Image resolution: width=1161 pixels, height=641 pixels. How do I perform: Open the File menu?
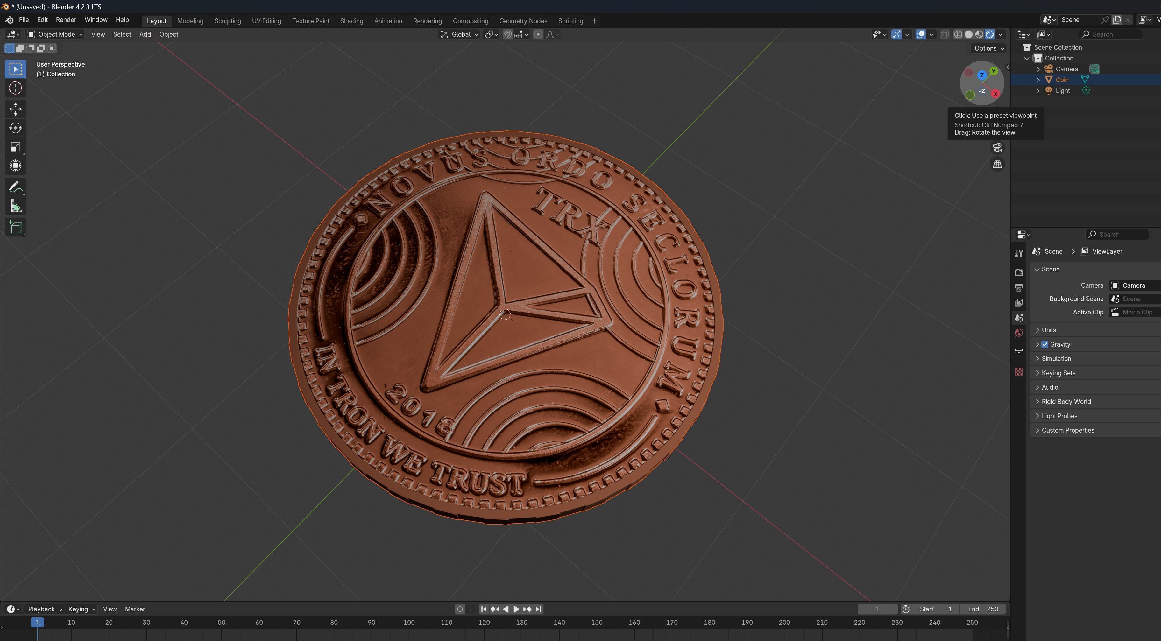pos(24,20)
